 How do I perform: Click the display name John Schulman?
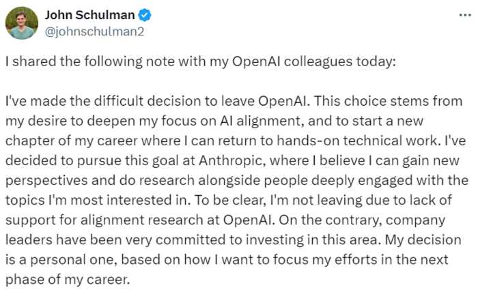tap(90, 15)
